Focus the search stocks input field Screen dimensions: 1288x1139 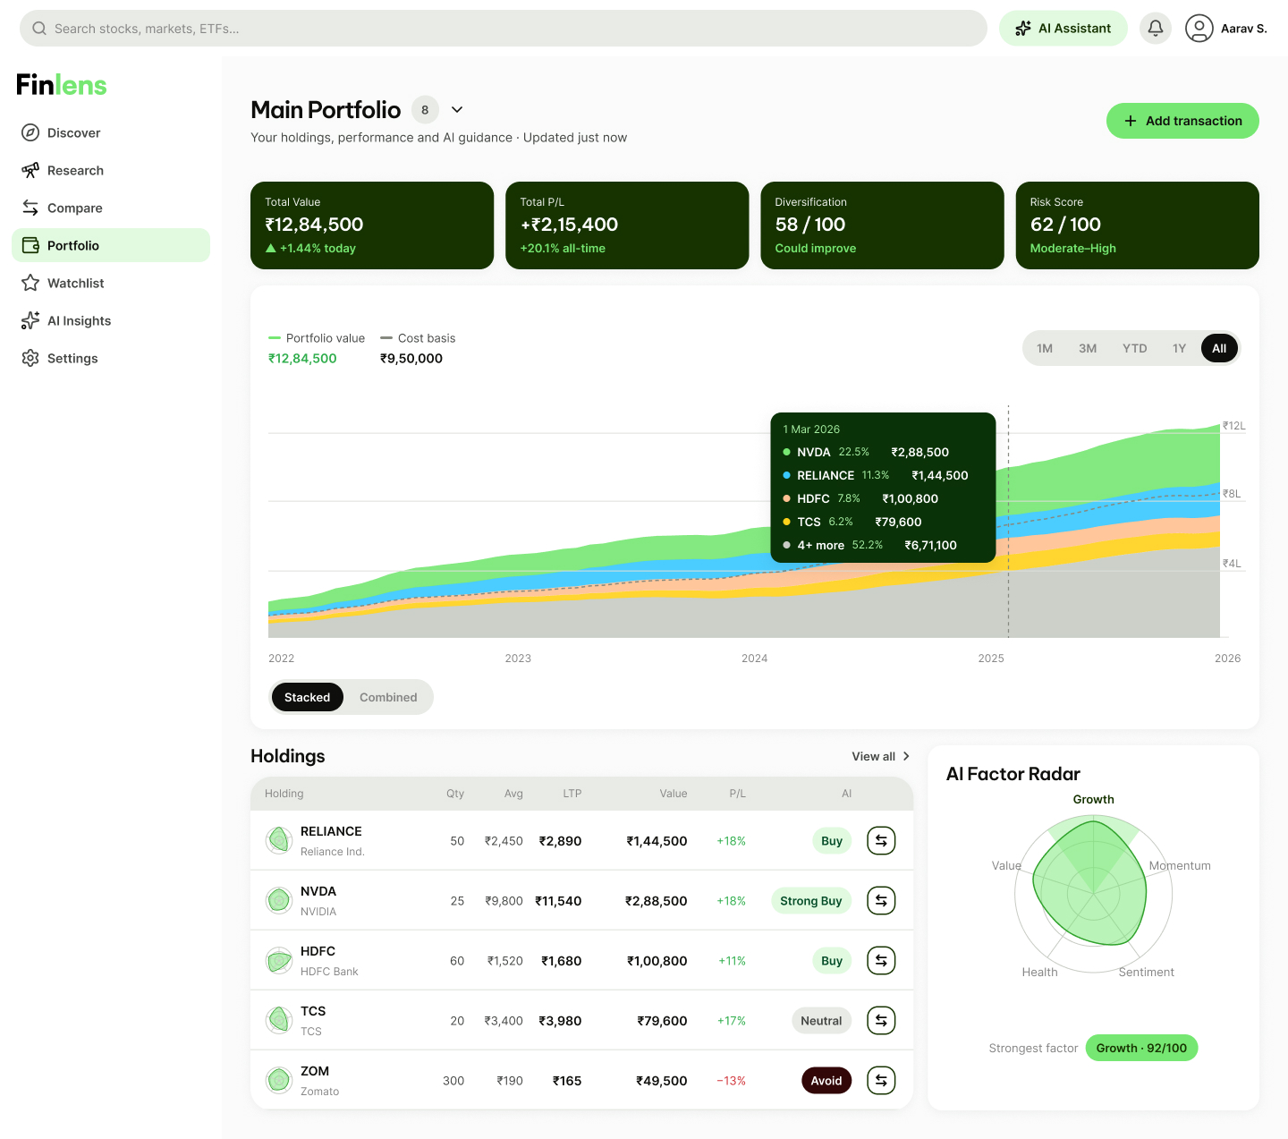click(x=504, y=29)
